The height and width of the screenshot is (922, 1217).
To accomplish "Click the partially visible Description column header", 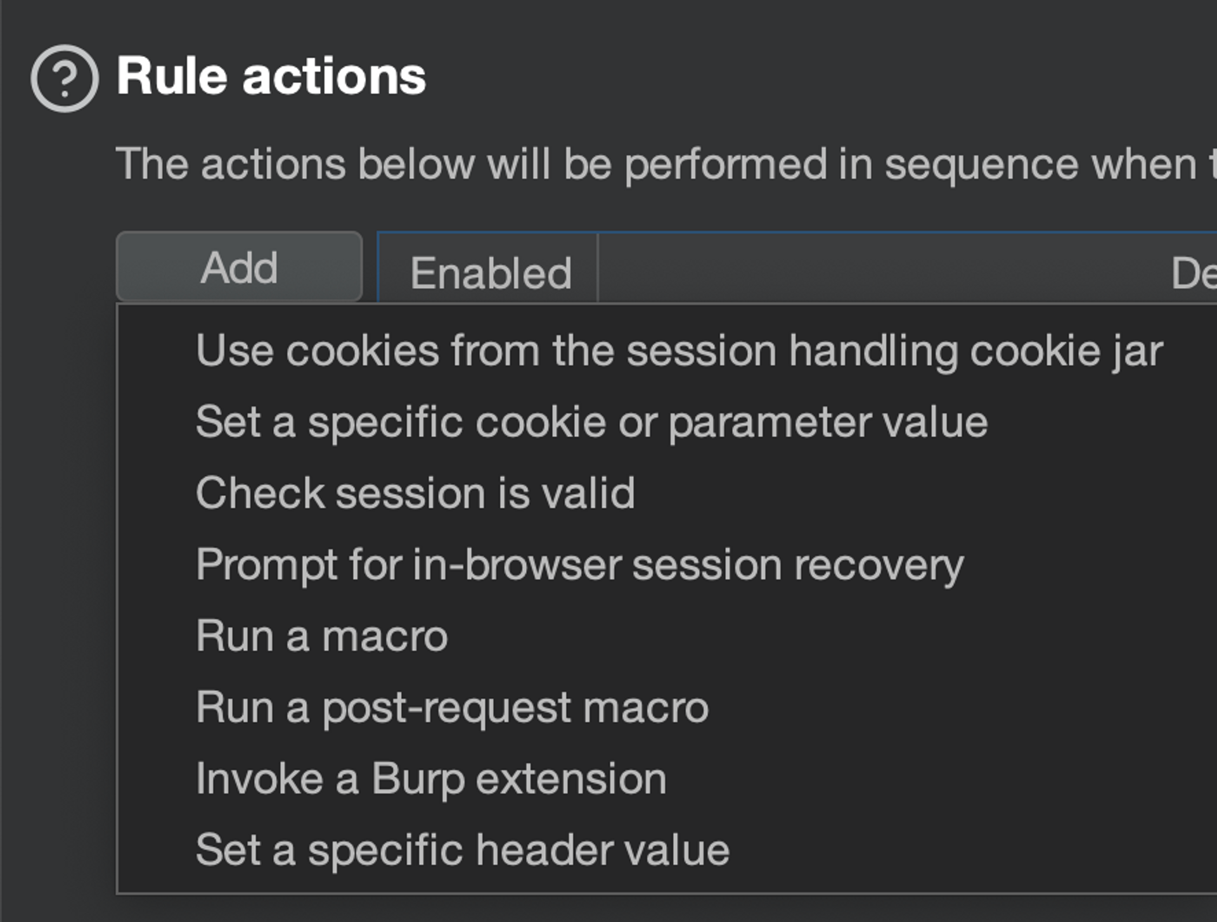I will (1193, 273).
